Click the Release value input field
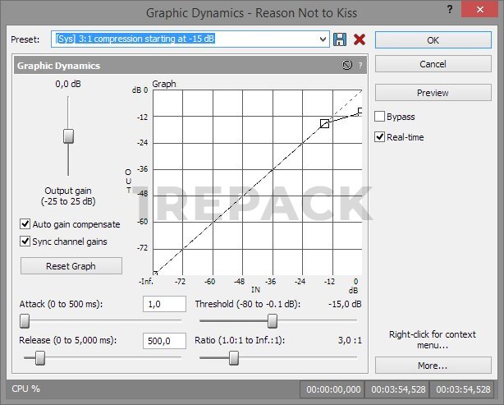This screenshot has width=504, height=405. (x=164, y=341)
